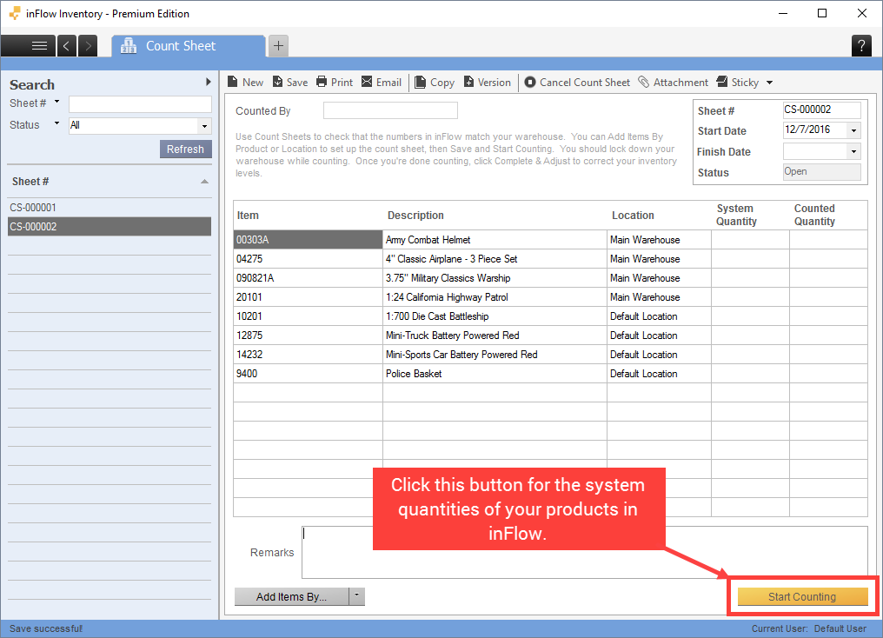883x638 pixels.
Task: Expand the Sticky dropdown arrow
Action: click(x=769, y=83)
